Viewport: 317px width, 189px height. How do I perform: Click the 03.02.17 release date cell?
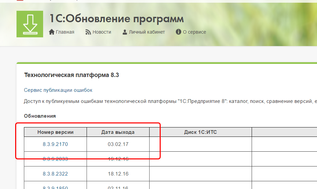tap(118, 144)
